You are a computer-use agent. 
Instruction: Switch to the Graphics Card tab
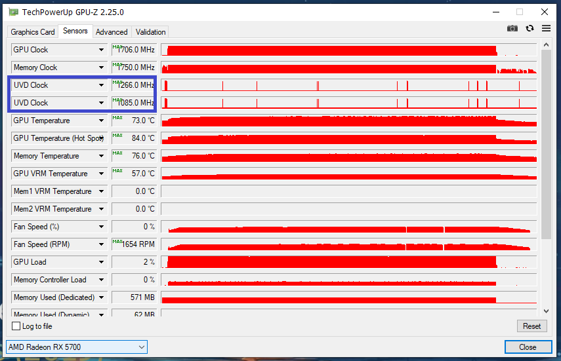33,32
